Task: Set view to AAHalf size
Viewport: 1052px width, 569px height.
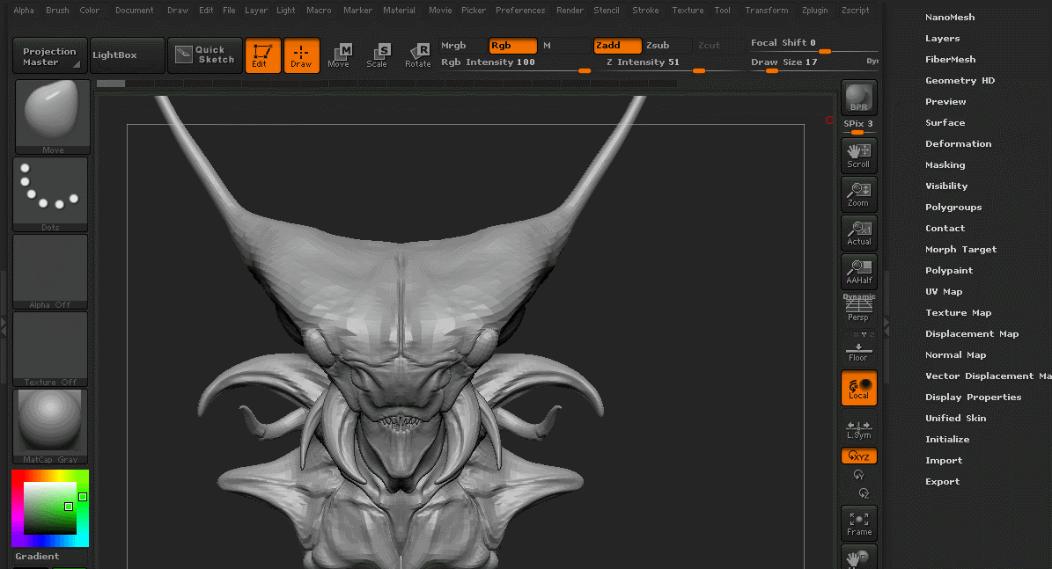Action: tap(859, 272)
